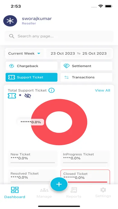Click the Chargeback rupee icon
Viewport: 118px width, 209px height.
pyautogui.click(x=11, y=66)
